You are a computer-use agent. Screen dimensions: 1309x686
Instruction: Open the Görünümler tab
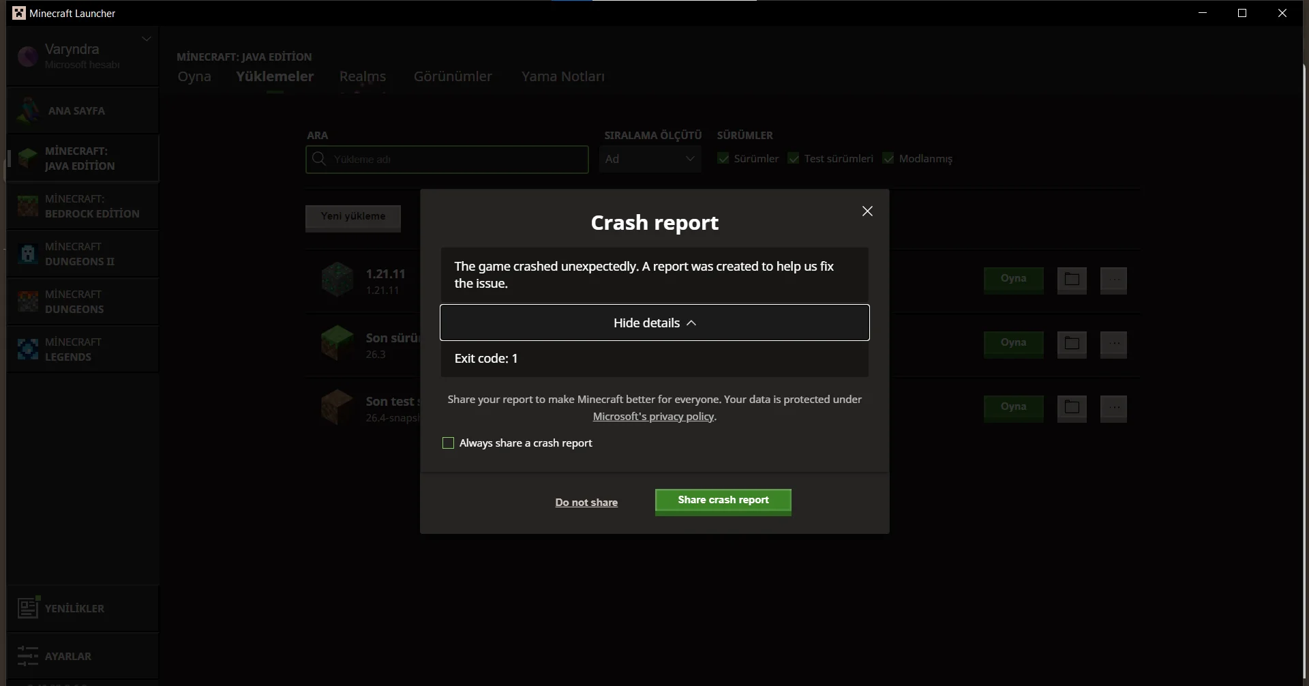pos(453,76)
